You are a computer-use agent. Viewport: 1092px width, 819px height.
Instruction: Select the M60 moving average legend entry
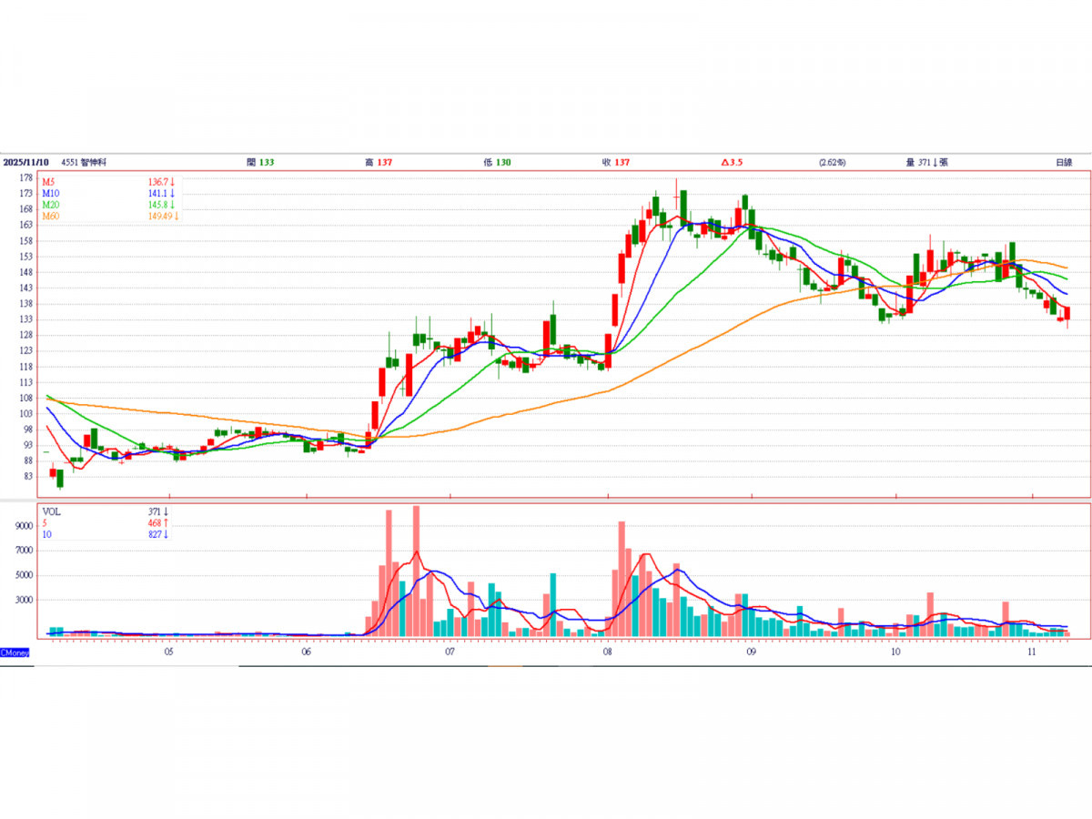pyautogui.click(x=50, y=216)
